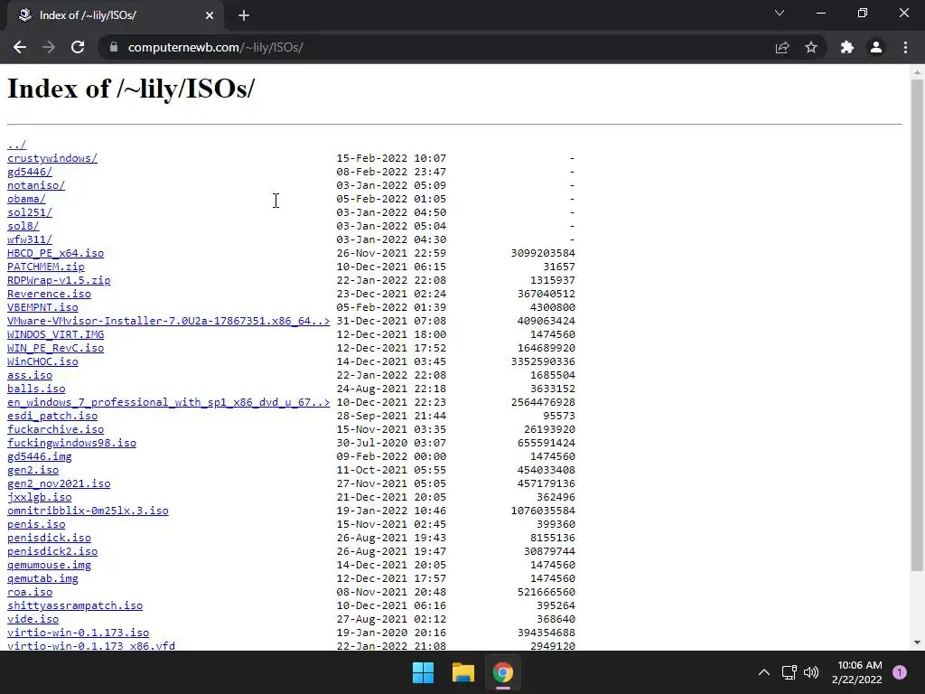Open Chrome's three-dot menu

pos(905,47)
